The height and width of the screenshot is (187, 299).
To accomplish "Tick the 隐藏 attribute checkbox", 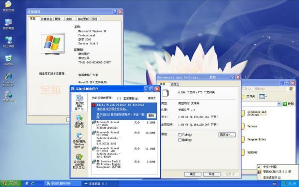I will pos(179,140).
